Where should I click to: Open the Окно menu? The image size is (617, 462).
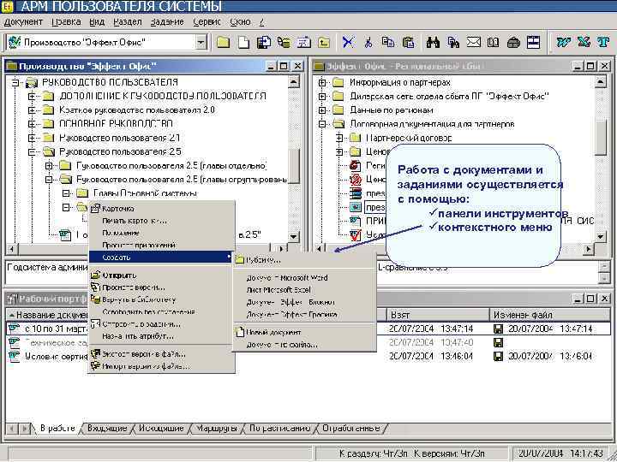click(240, 22)
